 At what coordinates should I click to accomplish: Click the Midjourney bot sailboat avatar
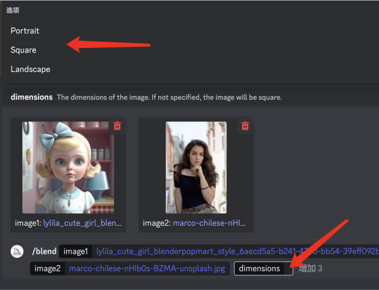(x=17, y=252)
